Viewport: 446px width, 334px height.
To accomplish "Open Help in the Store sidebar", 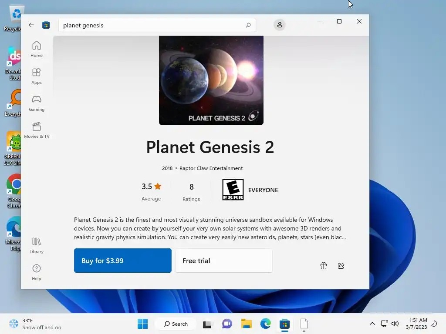I will tap(37, 272).
